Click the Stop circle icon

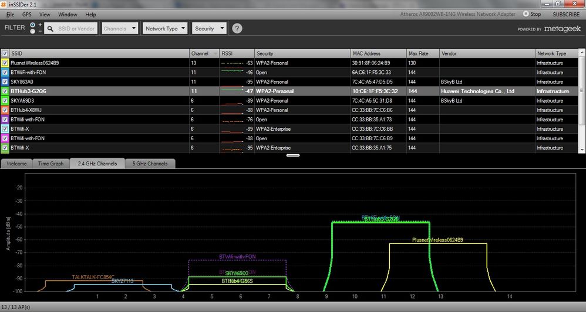[526, 14]
